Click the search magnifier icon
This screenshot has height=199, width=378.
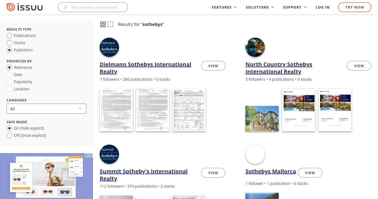pyautogui.click(x=66, y=7)
